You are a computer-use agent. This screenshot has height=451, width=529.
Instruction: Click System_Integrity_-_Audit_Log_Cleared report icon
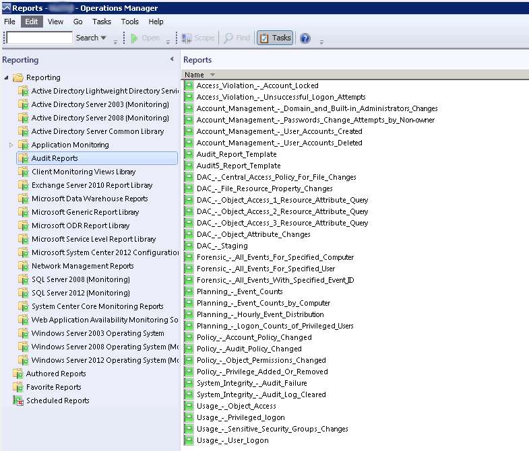pos(189,394)
